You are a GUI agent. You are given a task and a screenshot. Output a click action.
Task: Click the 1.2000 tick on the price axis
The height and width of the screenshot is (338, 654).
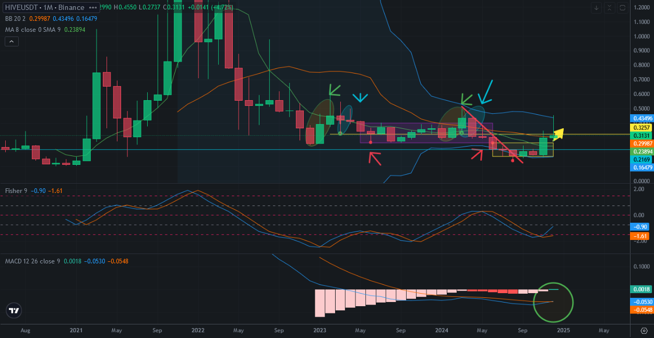click(x=641, y=7)
